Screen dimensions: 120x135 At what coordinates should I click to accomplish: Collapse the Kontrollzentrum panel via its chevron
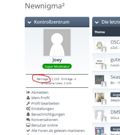pos(29,22)
